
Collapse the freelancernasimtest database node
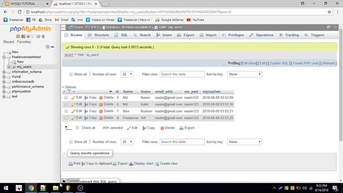(x=4, y=57)
